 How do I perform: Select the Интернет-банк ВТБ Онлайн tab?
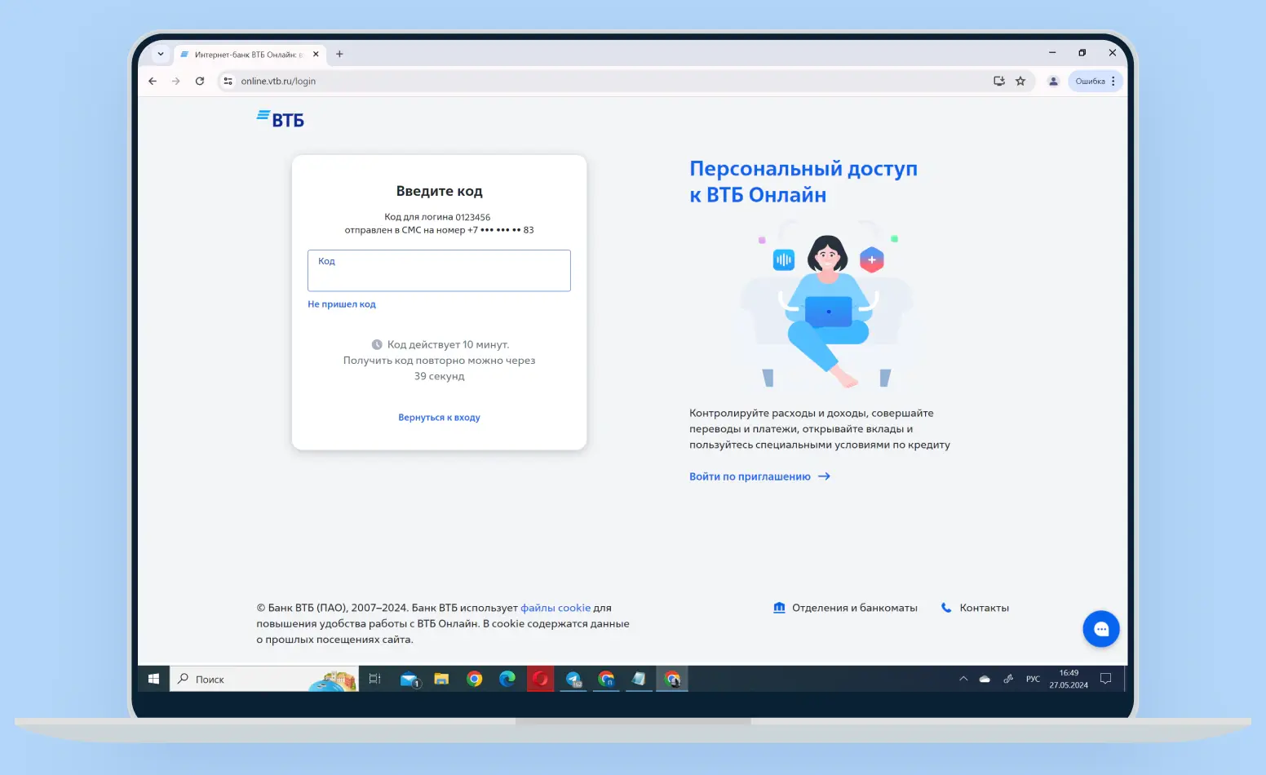tap(249, 55)
